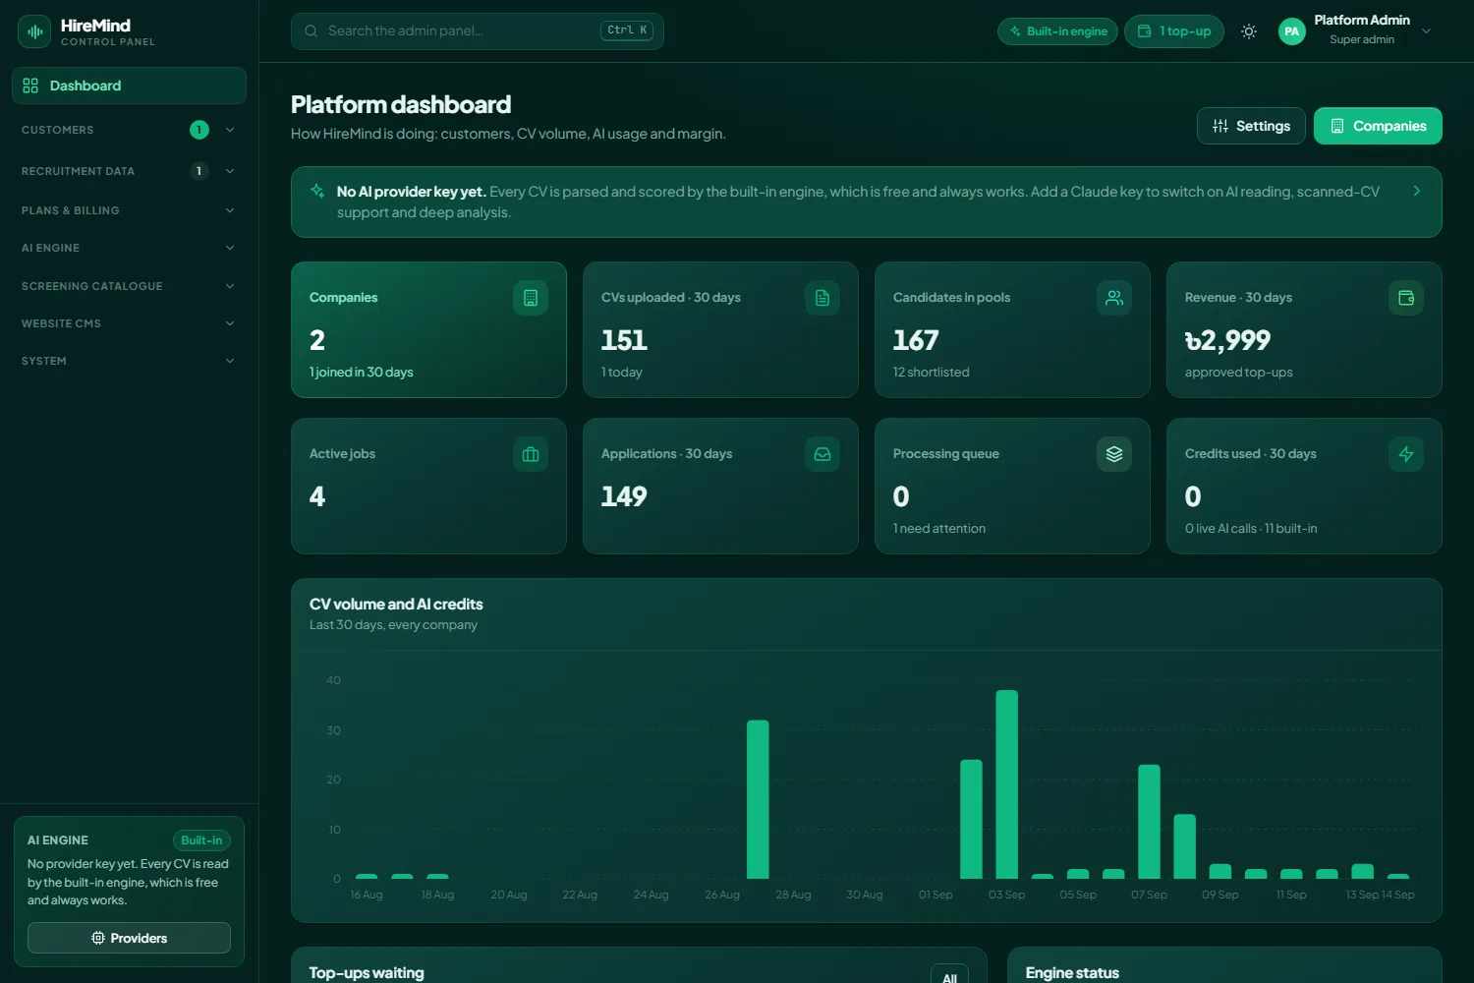Screen dimensions: 1474x983
Task: Click the tallest bar near 03 Sep
Action: tap(1006, 784)
